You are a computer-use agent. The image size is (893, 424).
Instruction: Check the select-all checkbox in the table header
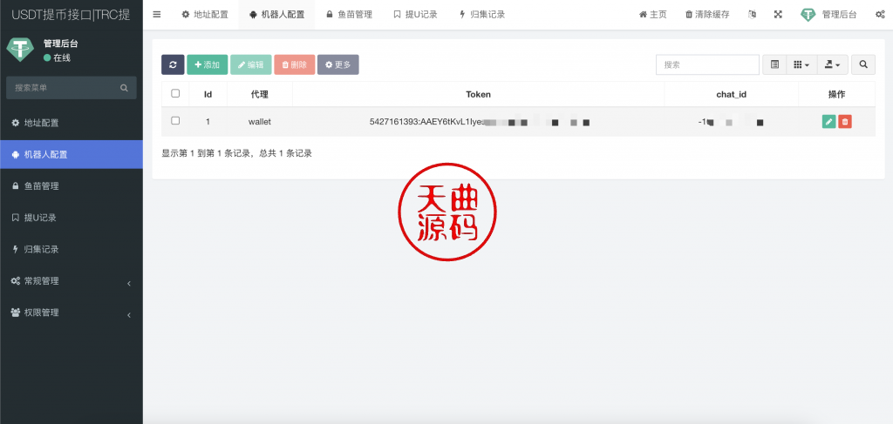point(175,93)
